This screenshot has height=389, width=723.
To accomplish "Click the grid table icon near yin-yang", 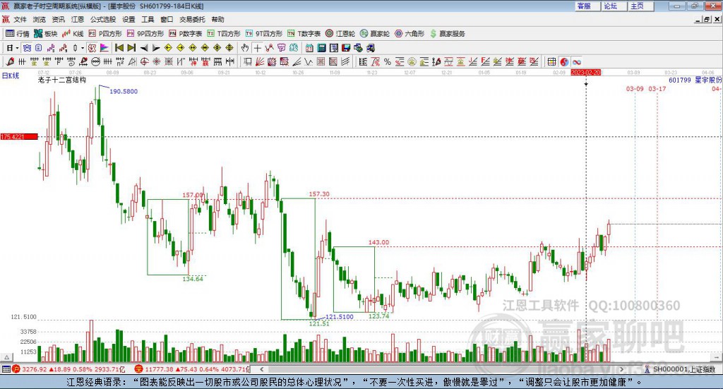I will (551, 61).
